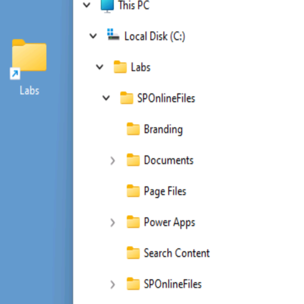
Task: Select the "Page Files" folder name
Action: pyautogui.click(x=165, y=192)
